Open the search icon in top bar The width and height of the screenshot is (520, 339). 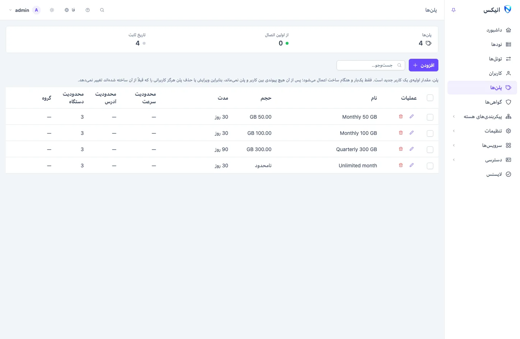click(x=102, y=10)
